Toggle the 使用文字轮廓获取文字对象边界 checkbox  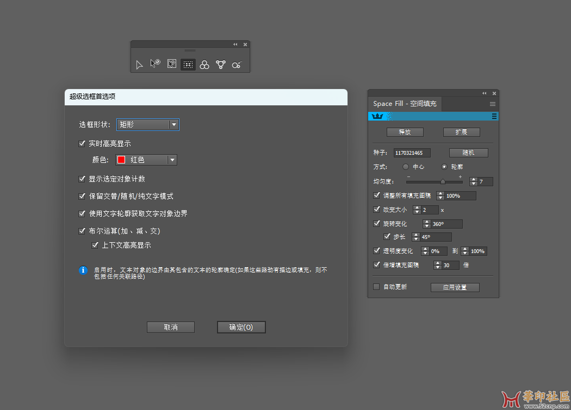point(82,213)
